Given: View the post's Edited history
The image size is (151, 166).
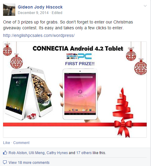Looking at the screenshot, I should (57, 13).
